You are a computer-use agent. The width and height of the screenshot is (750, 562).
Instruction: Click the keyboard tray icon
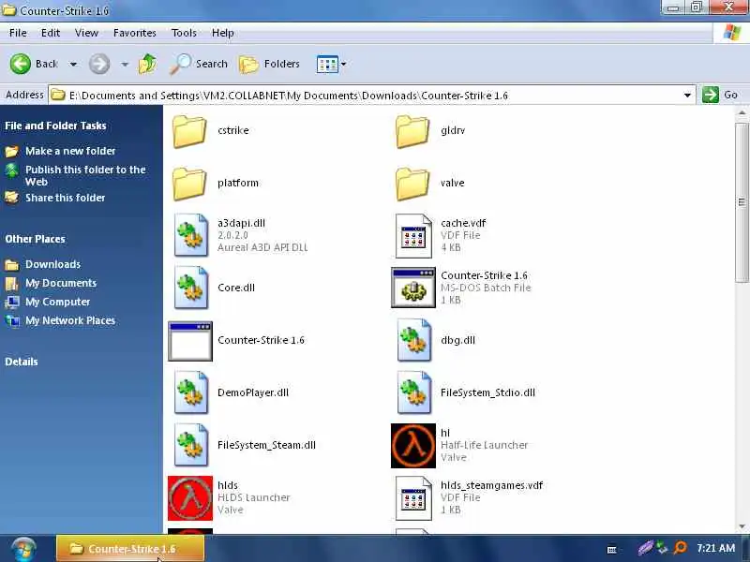pyautogui.click(x=612, y=550)
